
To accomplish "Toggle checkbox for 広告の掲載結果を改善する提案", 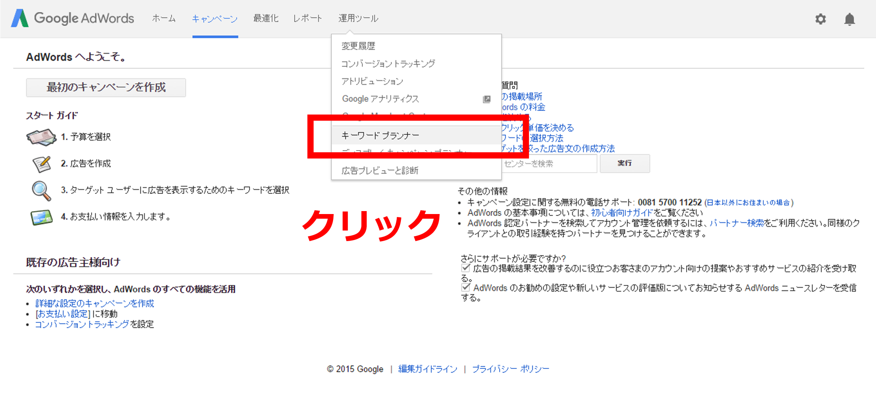I will (466, 268).
